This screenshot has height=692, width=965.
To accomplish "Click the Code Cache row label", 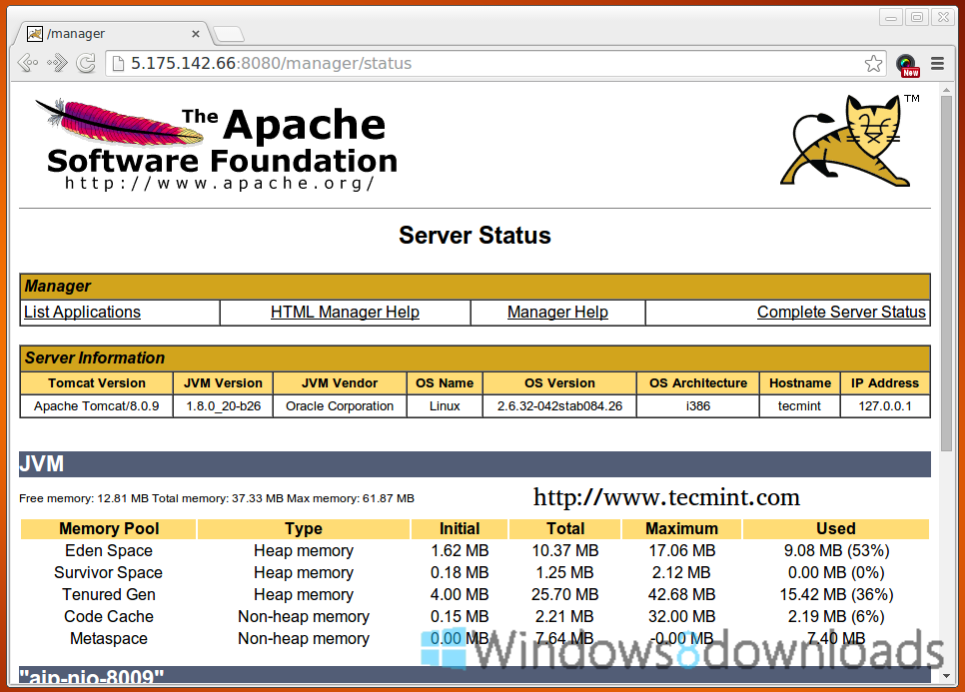I will point(109,616).
